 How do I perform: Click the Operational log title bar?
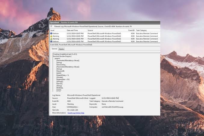pos(105,22)
